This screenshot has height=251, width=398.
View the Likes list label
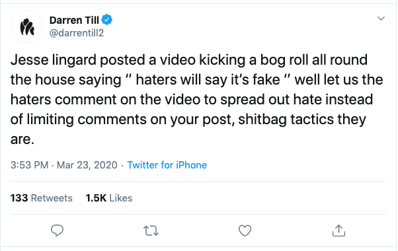pyautogui.click(x=121, y=198)
